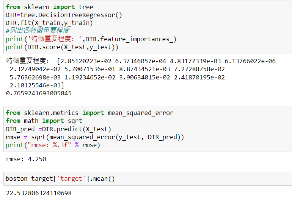292x197 pixels.
Task: Click the output value 7.27288758e-02
Action: tap(199, 69)
